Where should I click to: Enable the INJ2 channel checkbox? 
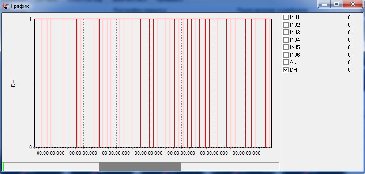(x=286, y=25)
